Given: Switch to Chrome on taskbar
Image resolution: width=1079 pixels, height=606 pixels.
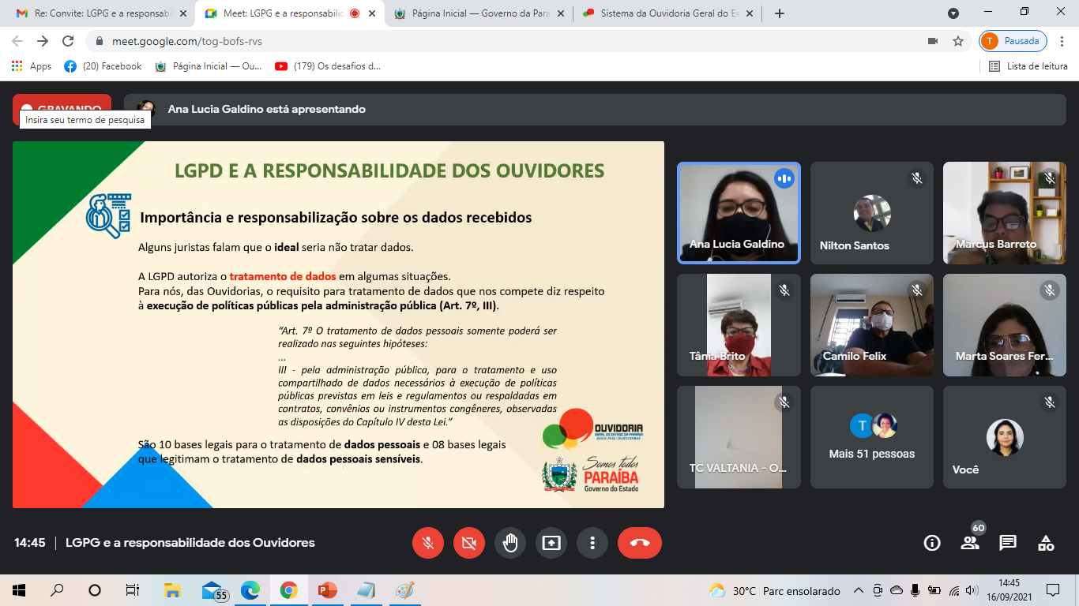Looking at the screenshot, I should tap(288, 590).
